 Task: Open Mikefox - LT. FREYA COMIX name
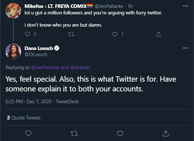point(56,6)
